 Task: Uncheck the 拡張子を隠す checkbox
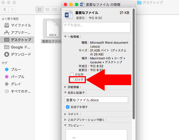[67, 107]
